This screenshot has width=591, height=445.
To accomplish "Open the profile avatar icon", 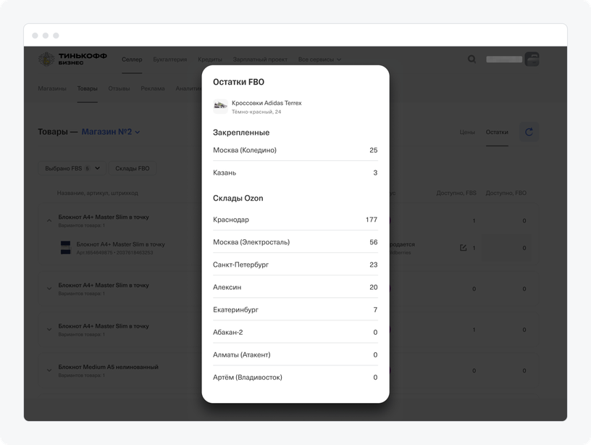I will [532, 59].
